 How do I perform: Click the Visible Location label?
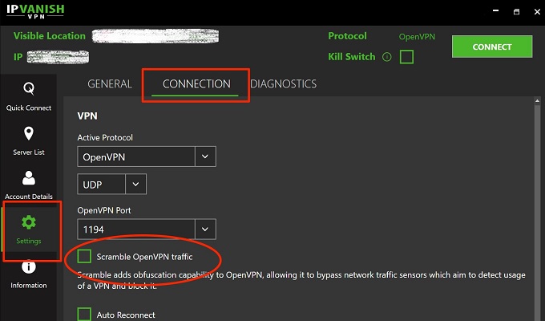(x=50, y=36)
